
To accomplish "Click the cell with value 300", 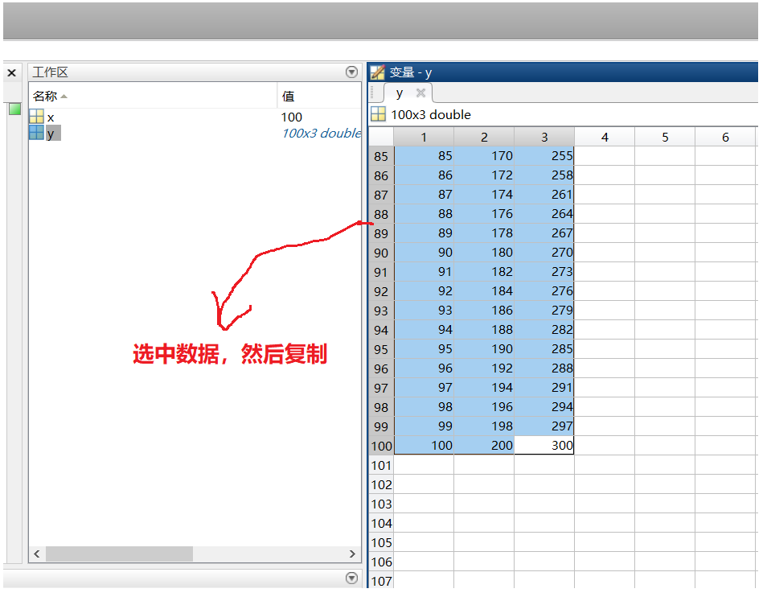I will pos(544,446).
